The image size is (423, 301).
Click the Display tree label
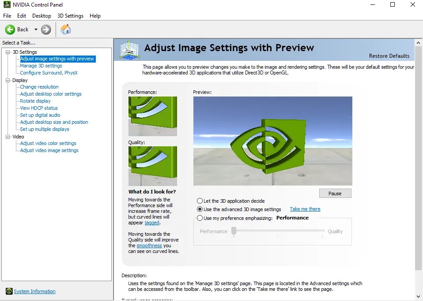20,80
